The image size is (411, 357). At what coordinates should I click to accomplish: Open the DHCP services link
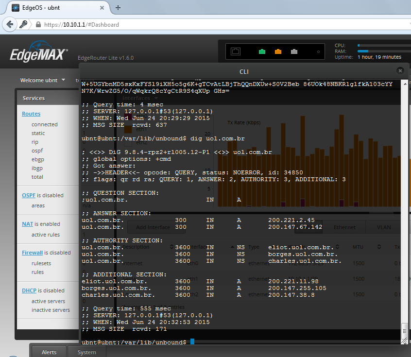29,290
